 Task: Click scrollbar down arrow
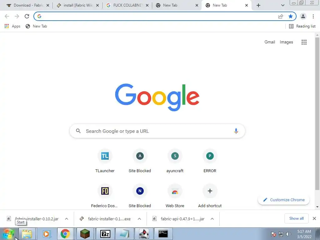(317, 207)
